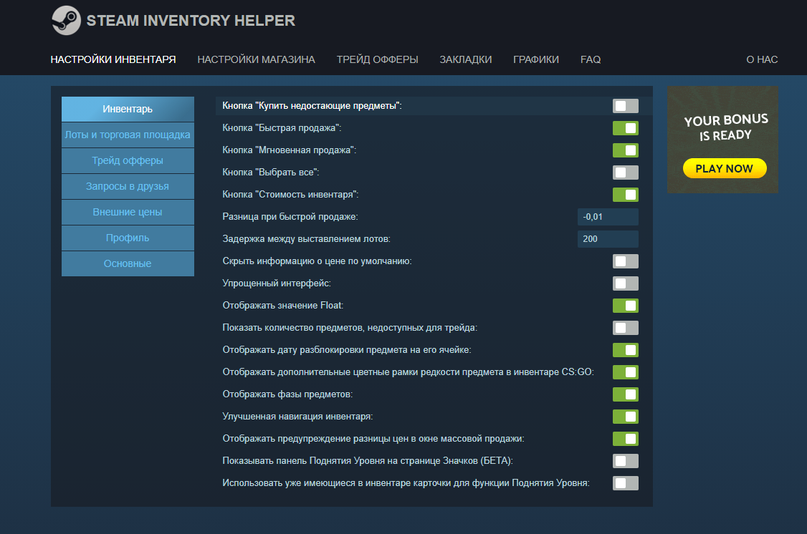
Task: Disable 'Отображать значение Float' switch
Action: [x=626, y=305]
